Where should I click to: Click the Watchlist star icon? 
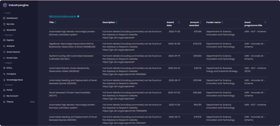[x=4, y=30]
